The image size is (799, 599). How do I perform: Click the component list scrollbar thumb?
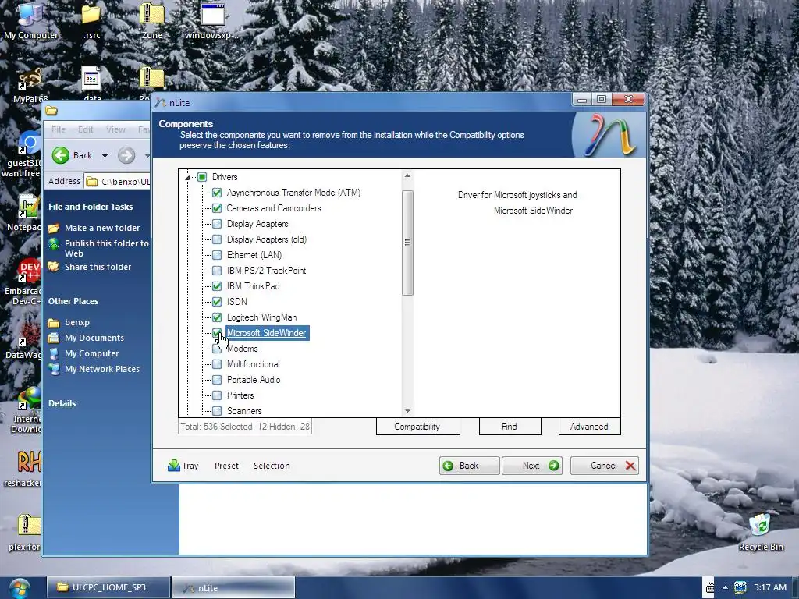tap(407, 243)
